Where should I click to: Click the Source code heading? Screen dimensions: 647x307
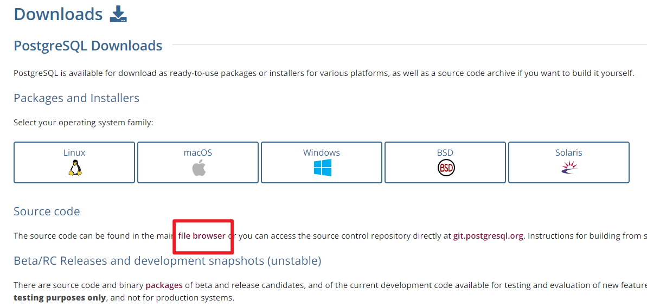click(47, 212)
